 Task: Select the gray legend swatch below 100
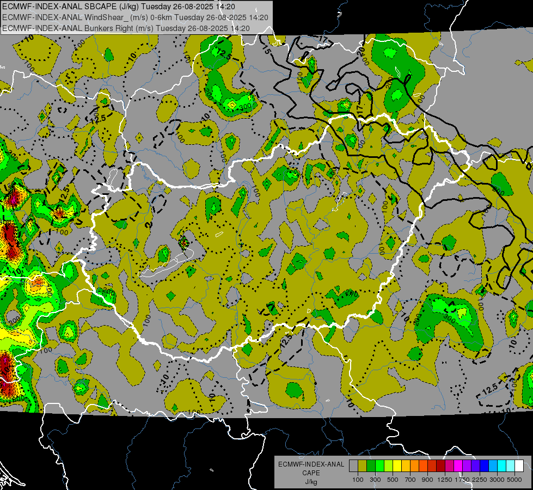pyautogui.click(x=353, y=466)
